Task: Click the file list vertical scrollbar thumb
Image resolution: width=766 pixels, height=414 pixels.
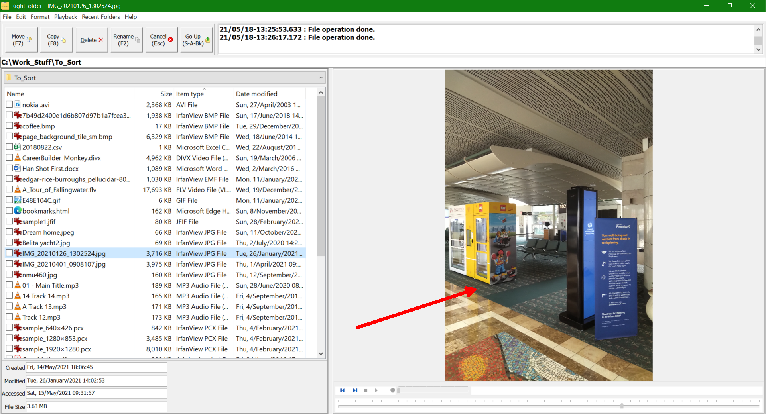Action: tap(321, 177)
